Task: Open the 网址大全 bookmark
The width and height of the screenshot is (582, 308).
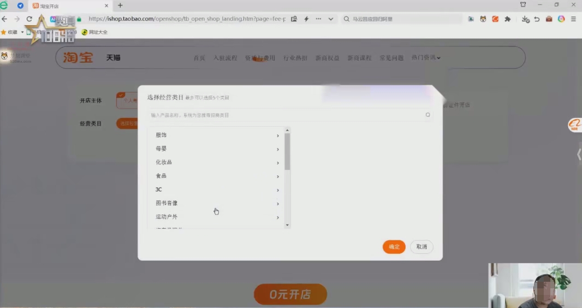Action: 94,32
